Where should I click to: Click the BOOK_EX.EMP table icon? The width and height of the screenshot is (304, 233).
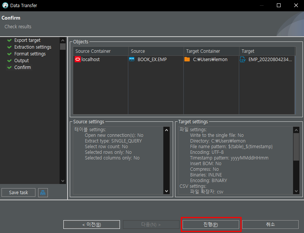point(132,59)
